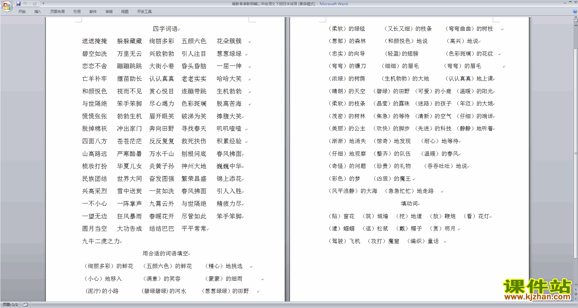The height and width of the screenshot is (308, 578).
Task: Open the 开发工具 tab
Action: coord(144,12)
